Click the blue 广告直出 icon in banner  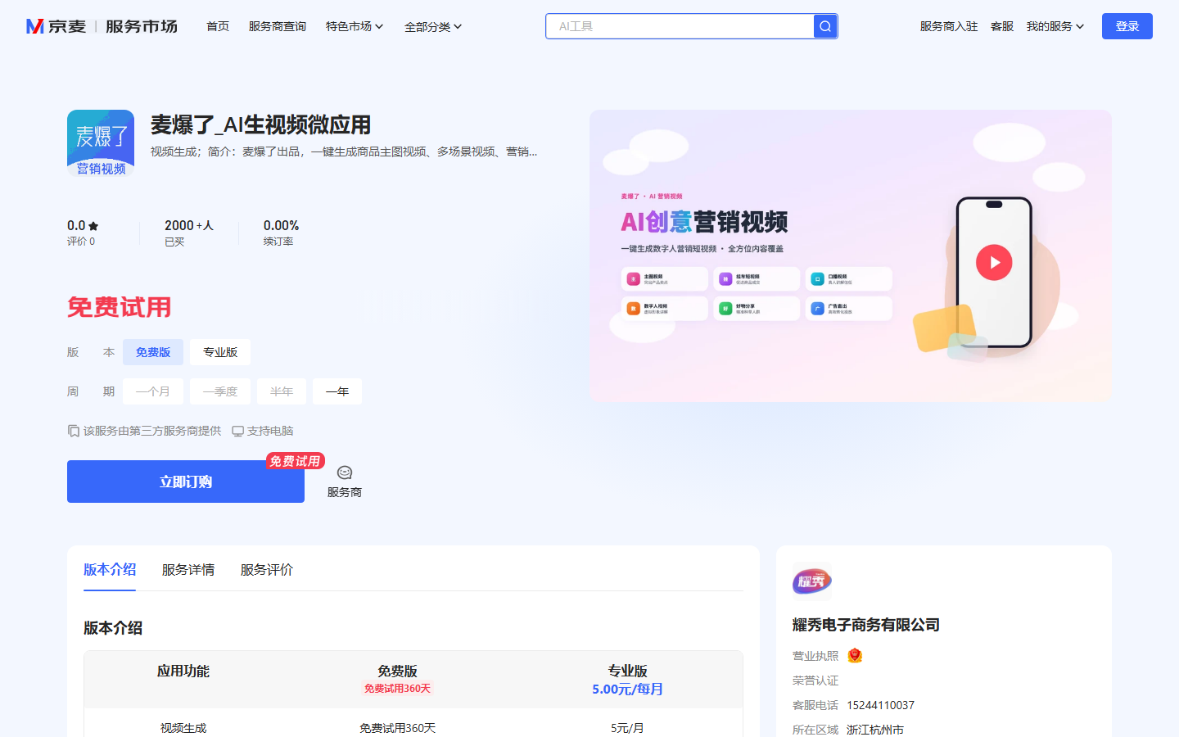click(817, 309)
